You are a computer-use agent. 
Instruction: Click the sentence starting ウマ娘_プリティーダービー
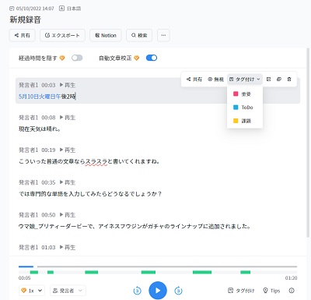click(x=135, y=227)
